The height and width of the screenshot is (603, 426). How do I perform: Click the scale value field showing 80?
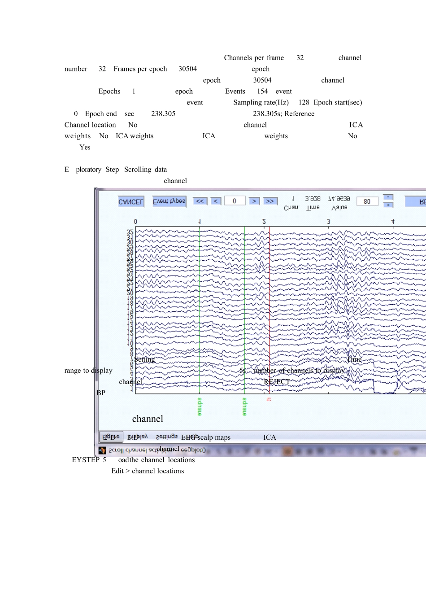click(367, 201)
